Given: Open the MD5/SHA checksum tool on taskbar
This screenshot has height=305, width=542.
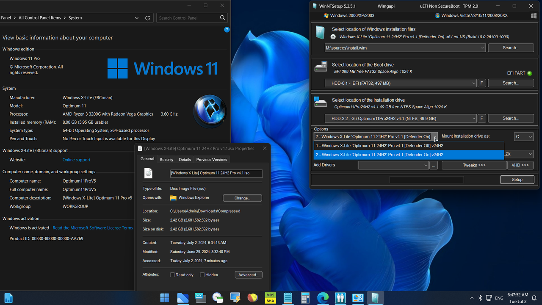Looking at the screenshot, I should (270, 298).
